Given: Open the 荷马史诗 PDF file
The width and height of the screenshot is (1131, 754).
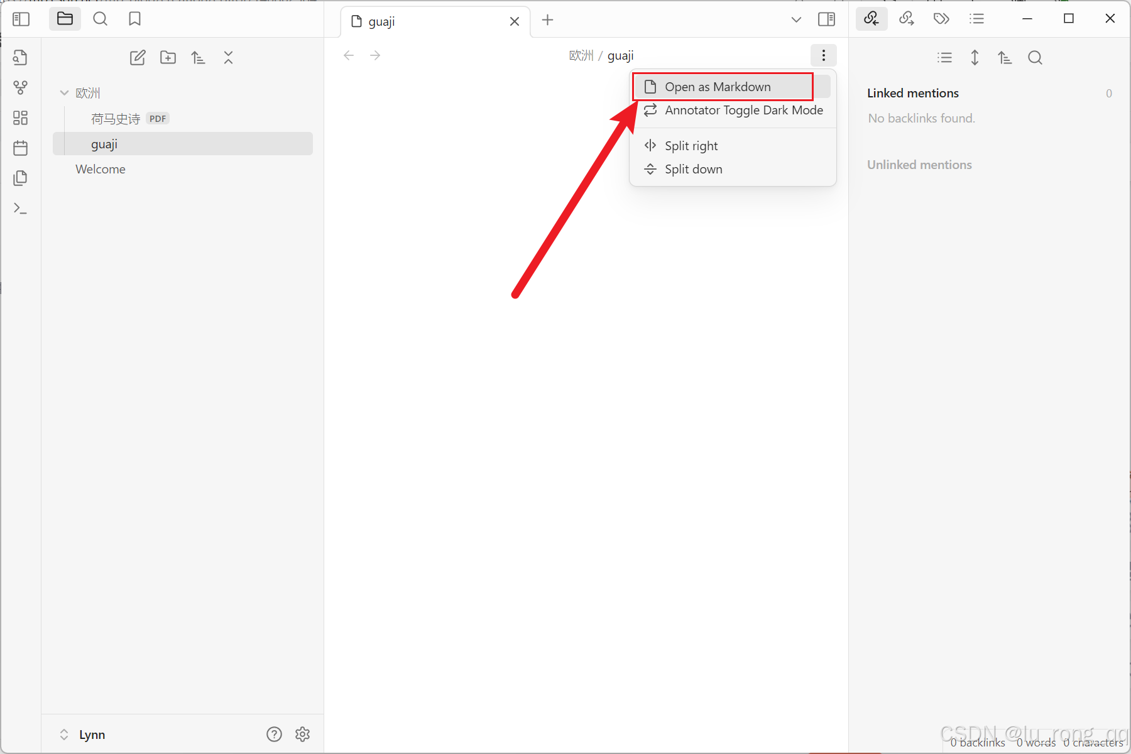Looking at the screenshot, I should [183, 119].
